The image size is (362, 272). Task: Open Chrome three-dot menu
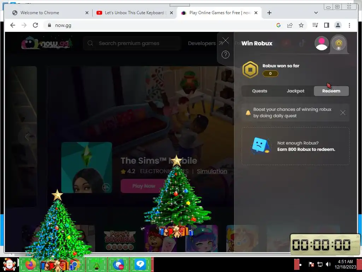tap(349, 25)
